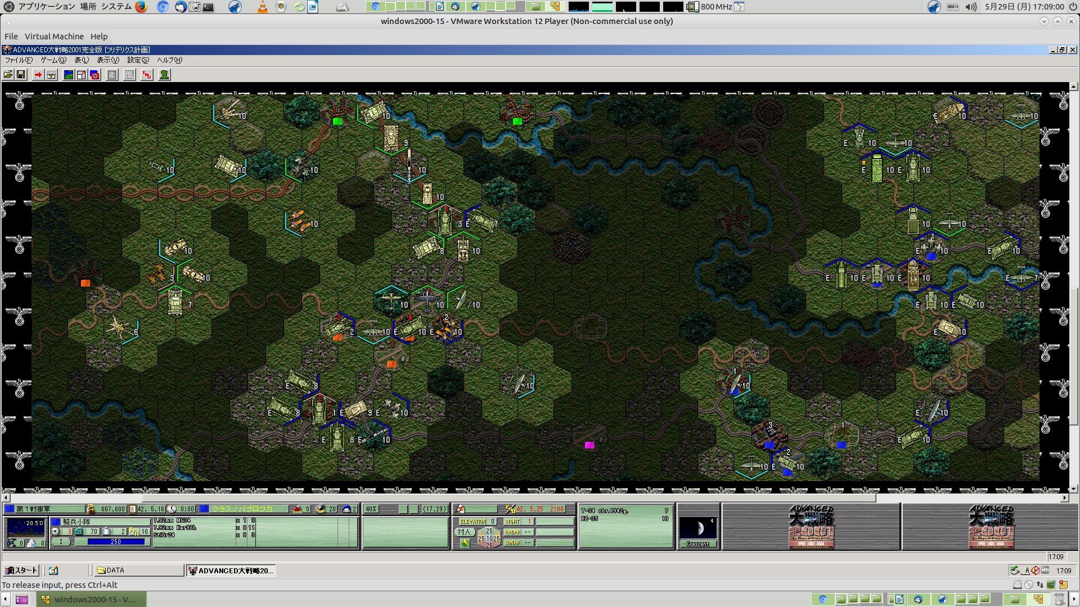Open the Virtual Machine menu

pyautogui.click(x=54, y=37)
